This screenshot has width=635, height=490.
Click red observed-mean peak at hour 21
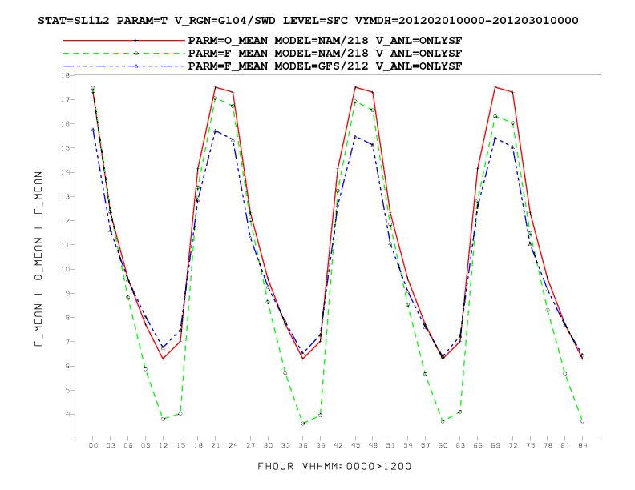click(216, 87)
